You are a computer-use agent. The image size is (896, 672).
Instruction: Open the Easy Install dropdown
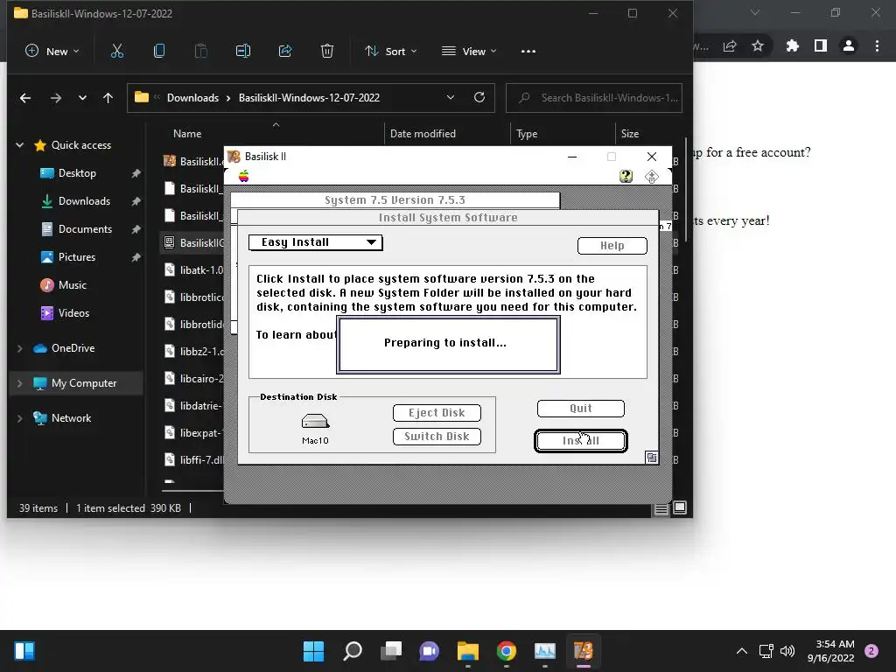pos(315,242)
